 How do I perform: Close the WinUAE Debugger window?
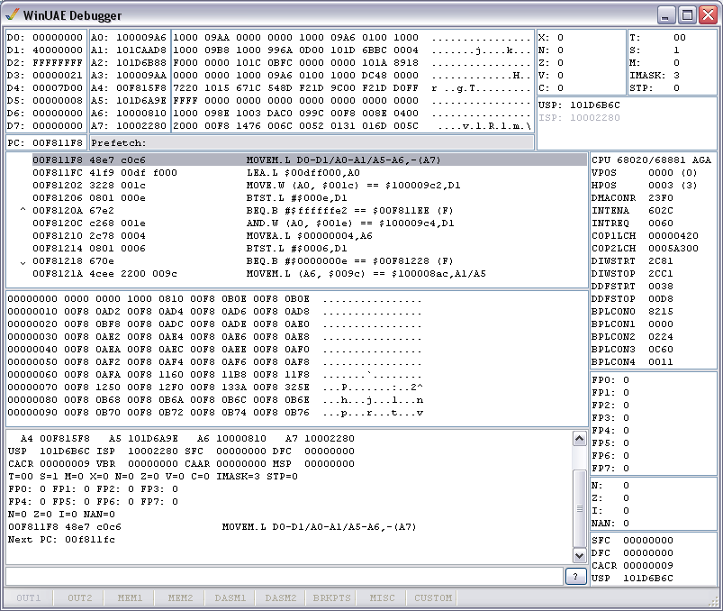pyautogui.click(x=707, y=14)
